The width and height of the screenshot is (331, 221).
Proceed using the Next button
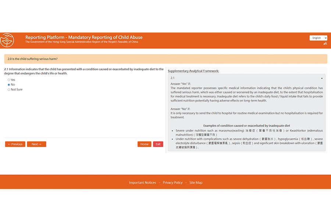(x=36, y=144)
